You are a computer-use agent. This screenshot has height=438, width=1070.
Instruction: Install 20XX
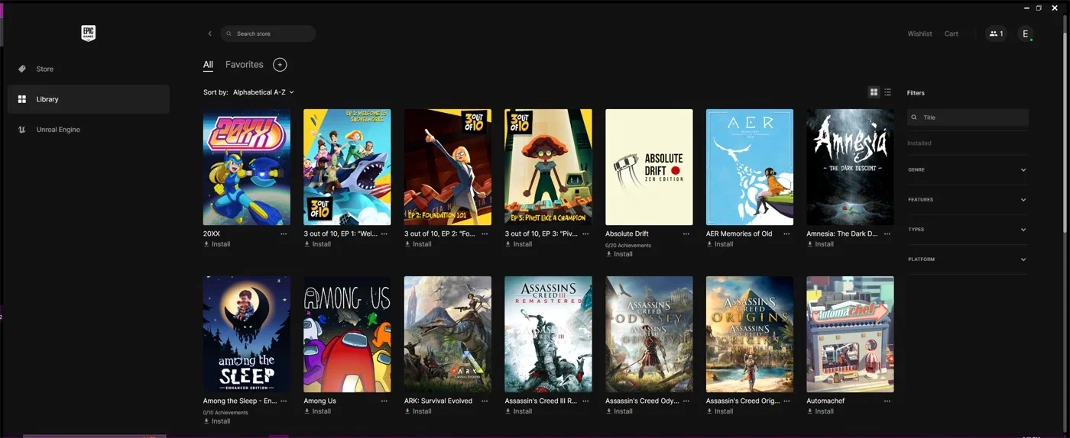pos(217,244)
